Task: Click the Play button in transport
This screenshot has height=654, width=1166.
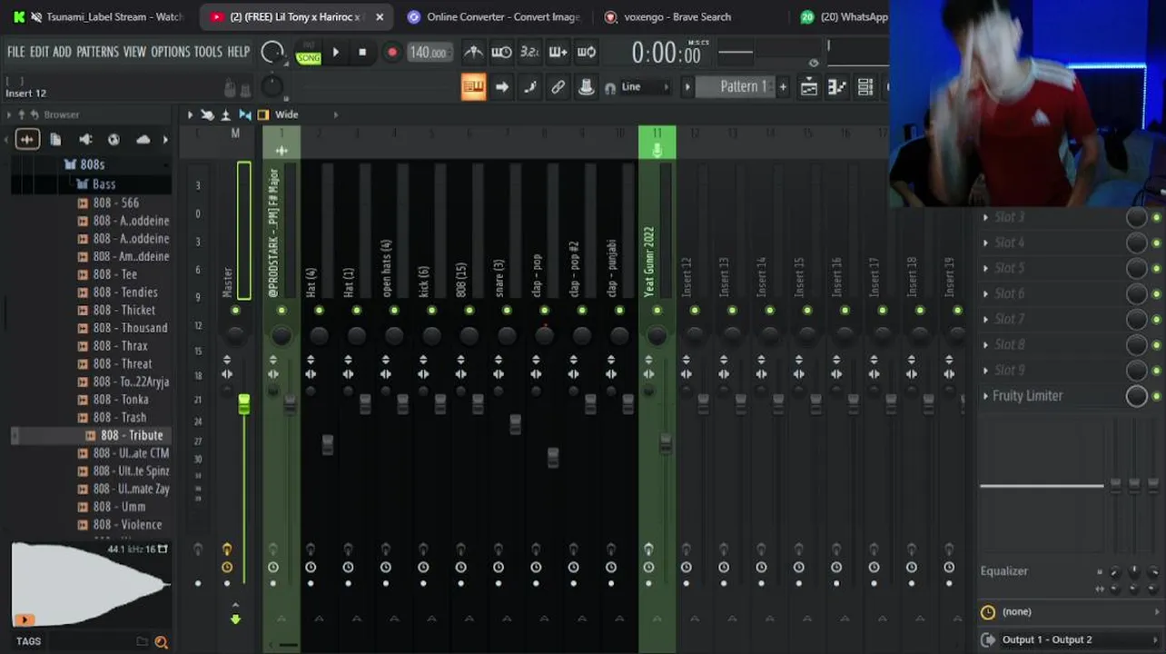Action: [x=336, y=52]
